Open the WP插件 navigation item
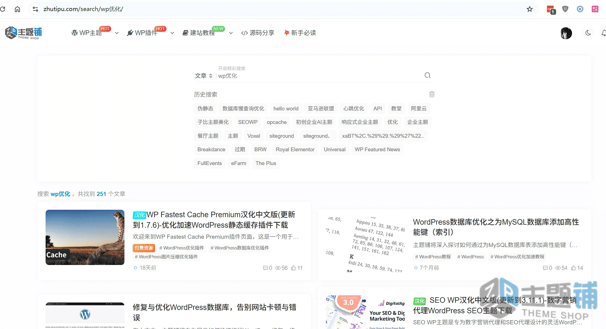This screenshot has height=329, width=606. pyautogui.click(x=142, y=33)
